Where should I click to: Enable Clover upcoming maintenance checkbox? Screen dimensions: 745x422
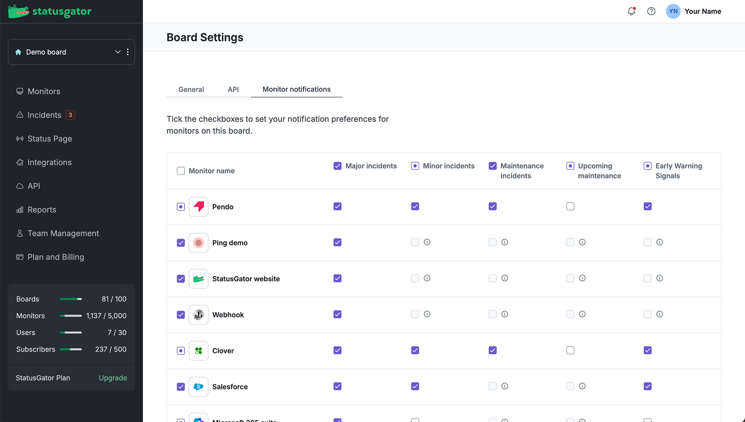click(570, 350)
